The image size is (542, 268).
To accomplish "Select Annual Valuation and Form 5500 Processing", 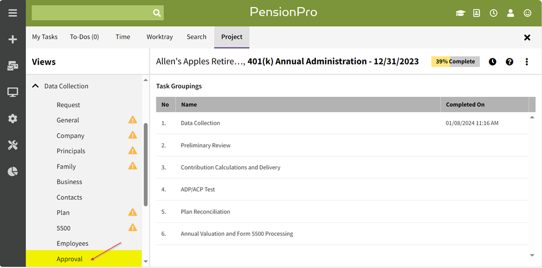I will coord(342,234).
